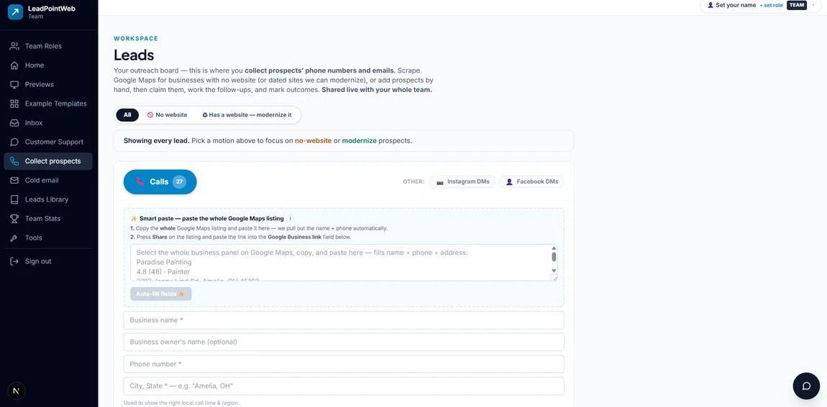Click the textarea scrollbar down arrow
The width and height of the screenshot is (827, 407).
[x=554, y=271]
